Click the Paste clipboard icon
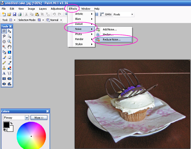Viewport: 191px width, 149px height. click(37, 14)
